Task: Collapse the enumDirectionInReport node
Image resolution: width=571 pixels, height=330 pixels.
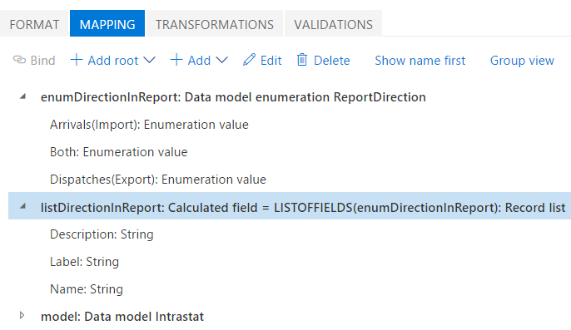Action: 23,96
